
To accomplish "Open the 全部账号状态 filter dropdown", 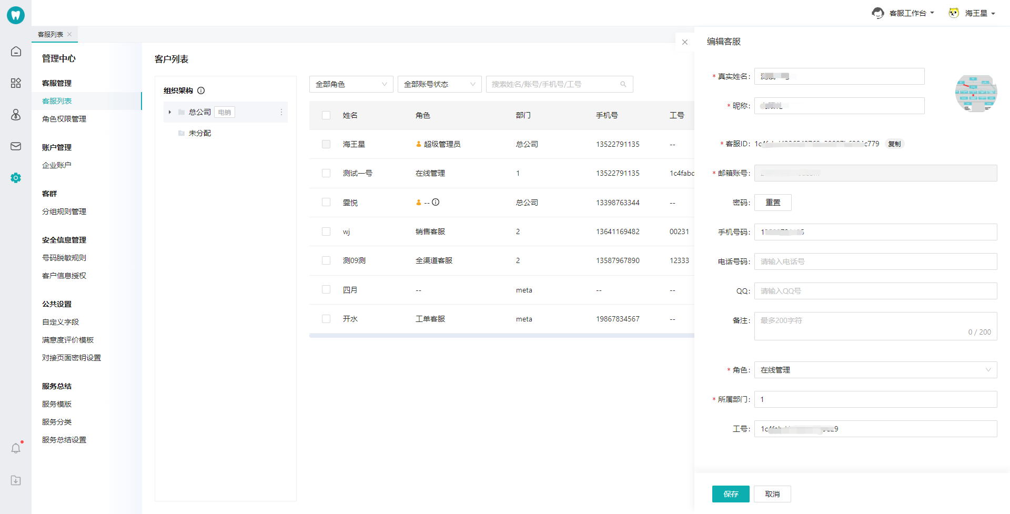I will point(440,84).
